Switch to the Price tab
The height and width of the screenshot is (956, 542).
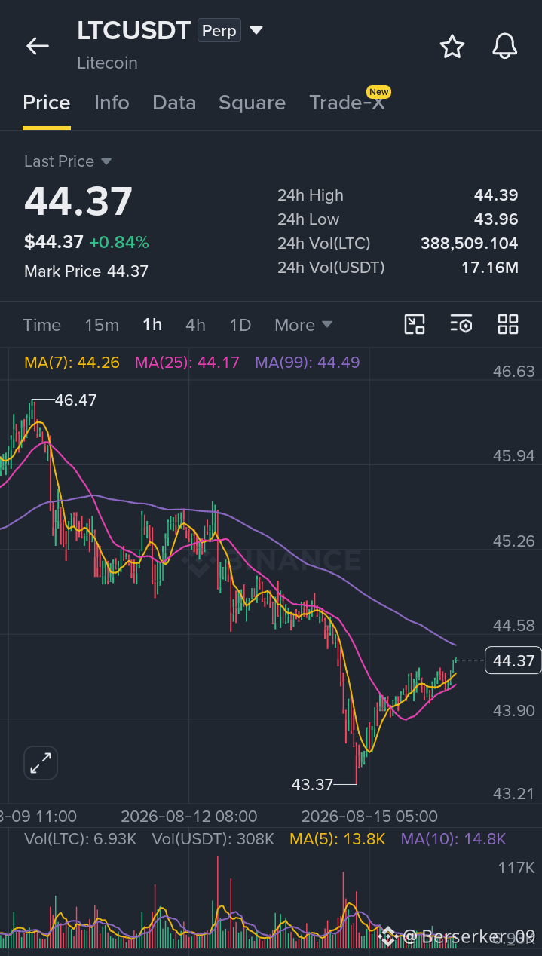(47, 103)
